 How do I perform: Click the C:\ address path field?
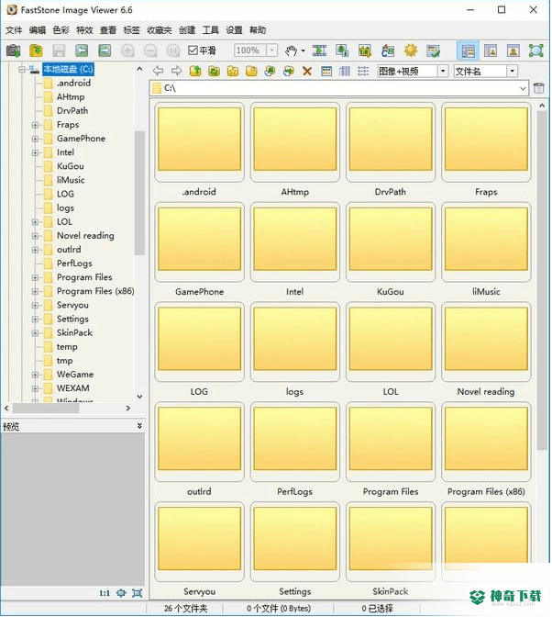340,88
